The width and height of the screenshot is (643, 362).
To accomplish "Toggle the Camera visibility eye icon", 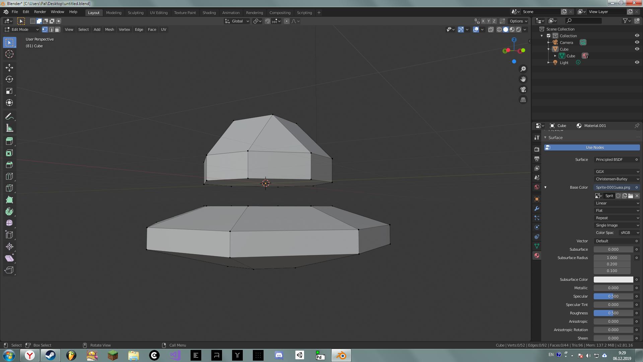I will [637, 42].
